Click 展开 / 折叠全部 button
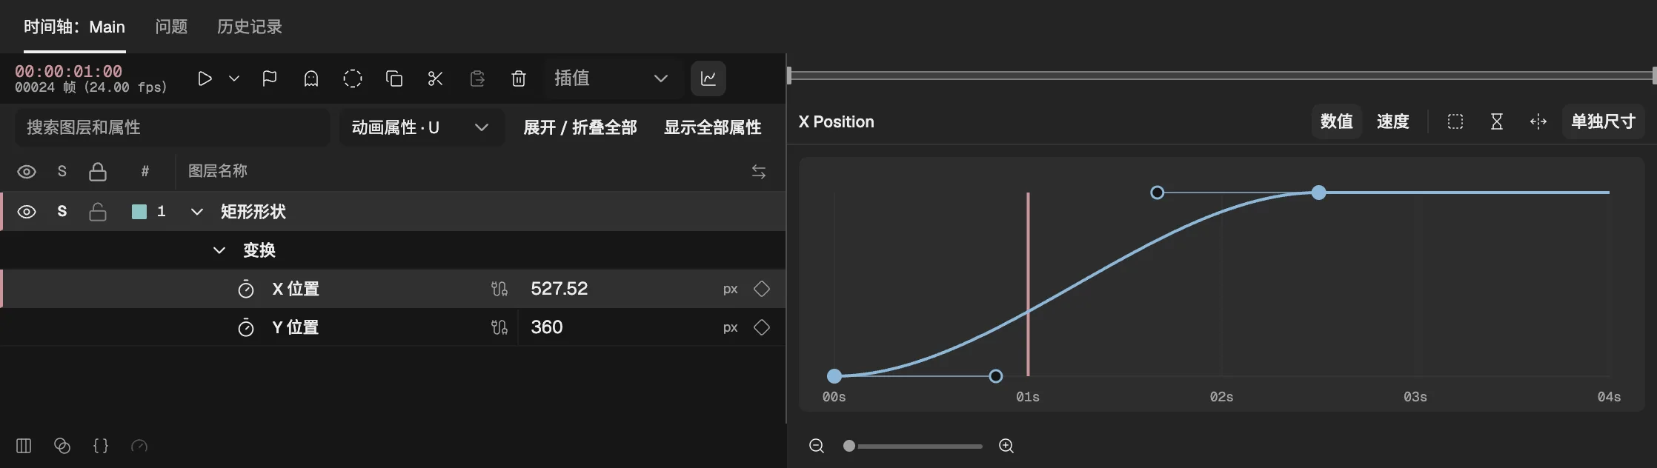The width and height of the screenshot is (1657, 468). (580, 127)
